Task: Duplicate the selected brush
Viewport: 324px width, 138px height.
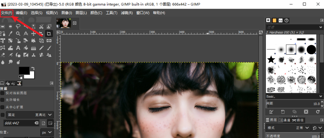Action: 294,112
